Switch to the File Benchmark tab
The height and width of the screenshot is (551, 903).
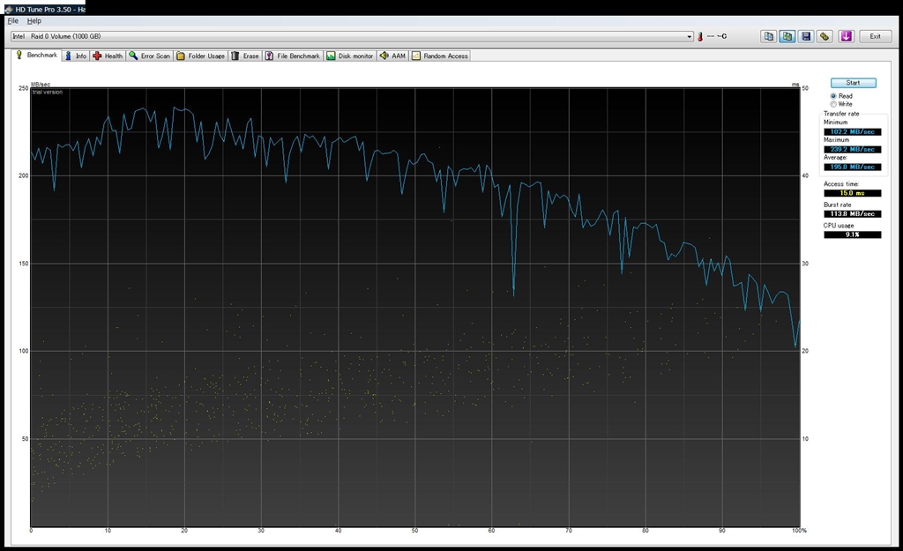pyautogui.click(x=293, y=56)
